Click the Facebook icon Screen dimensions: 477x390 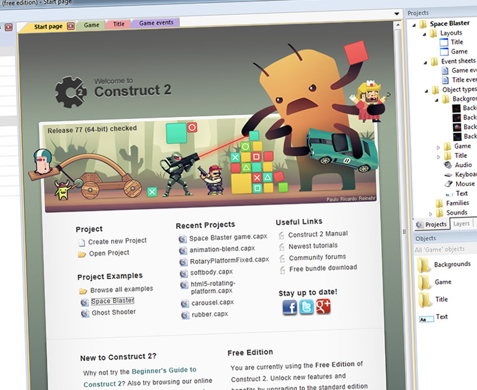point(290,307)
